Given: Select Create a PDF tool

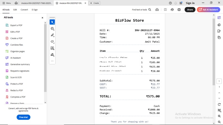Looking at the screenshot, I should tap(14, 38).
